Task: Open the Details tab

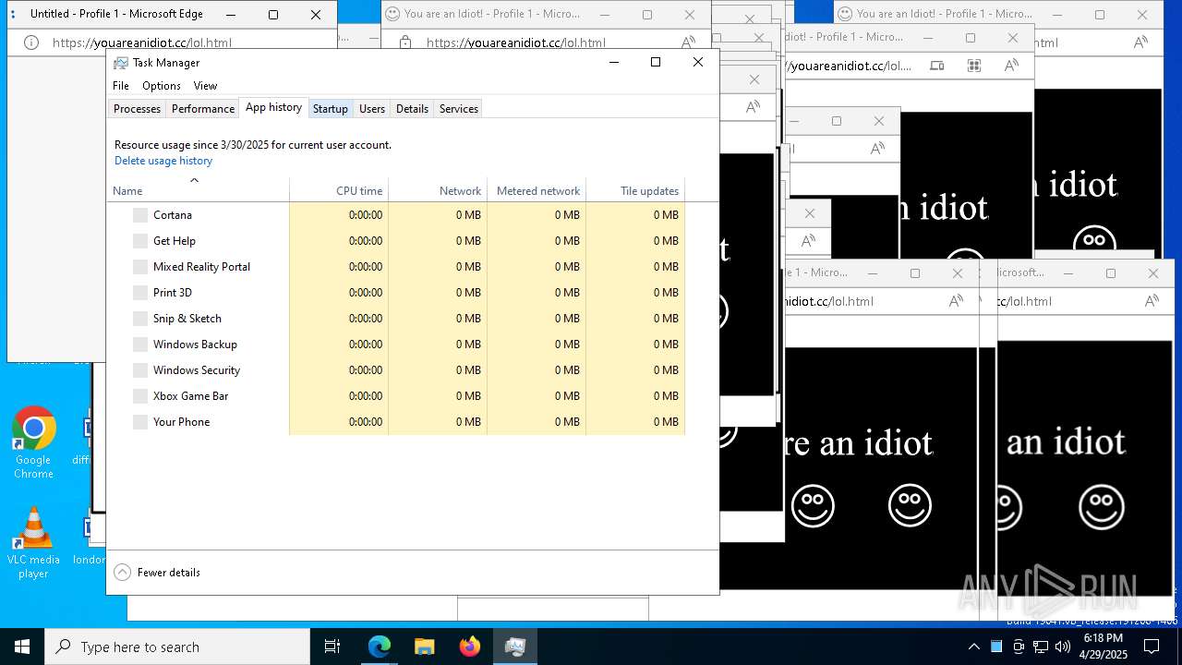Action: [412, 108]
